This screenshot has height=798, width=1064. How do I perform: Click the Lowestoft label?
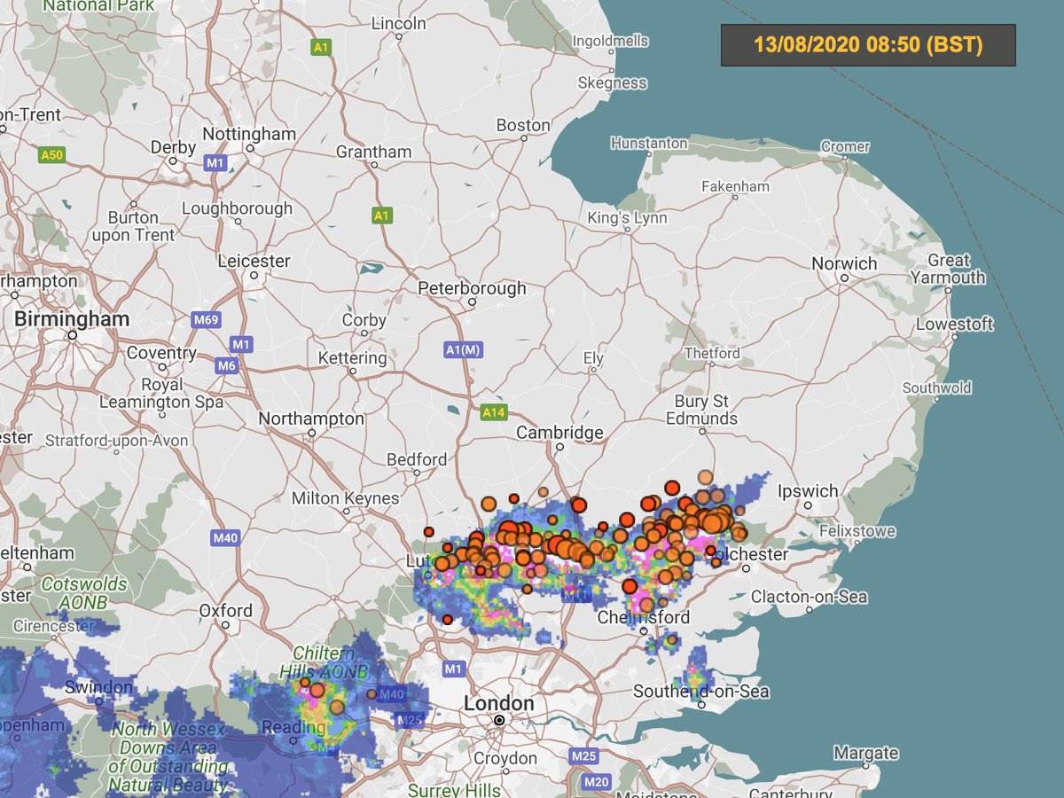[955, 325]
